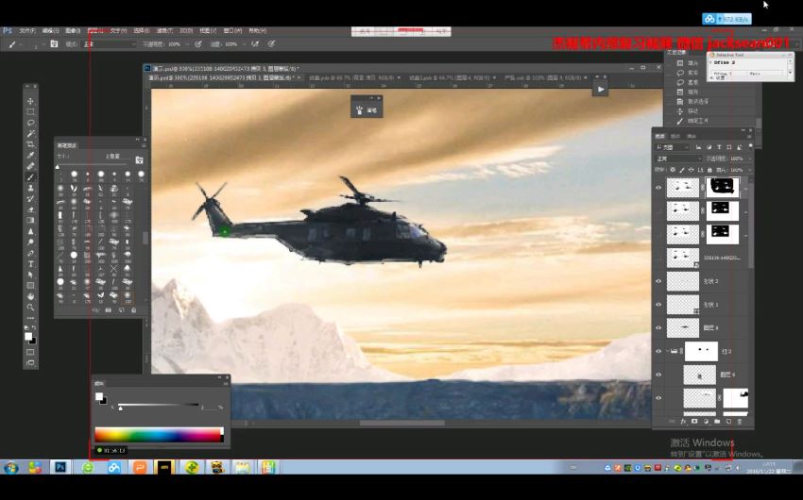The image size is (803, 500).
Task: Filter layers by type layers icon
Action: (719, 147)
